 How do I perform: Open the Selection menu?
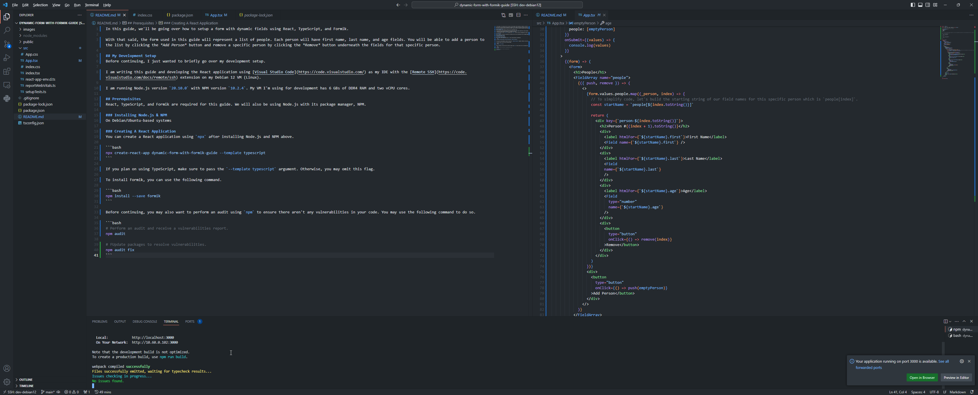point(40,5)
